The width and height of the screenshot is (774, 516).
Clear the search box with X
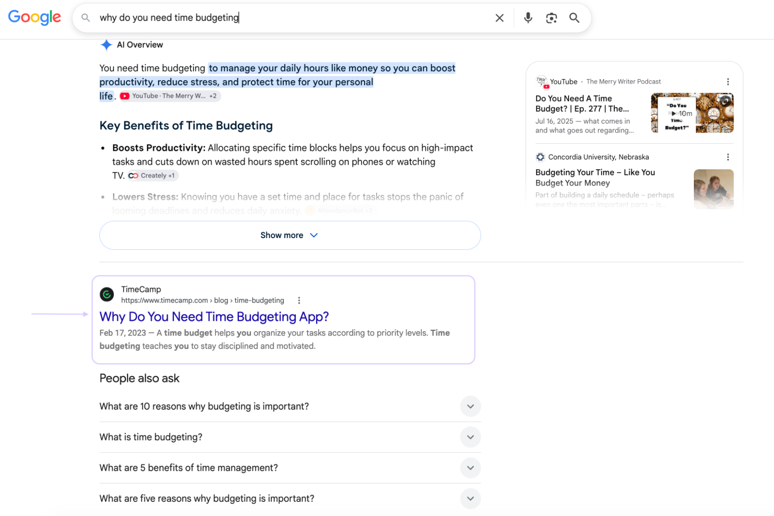[x=499, y=18]
